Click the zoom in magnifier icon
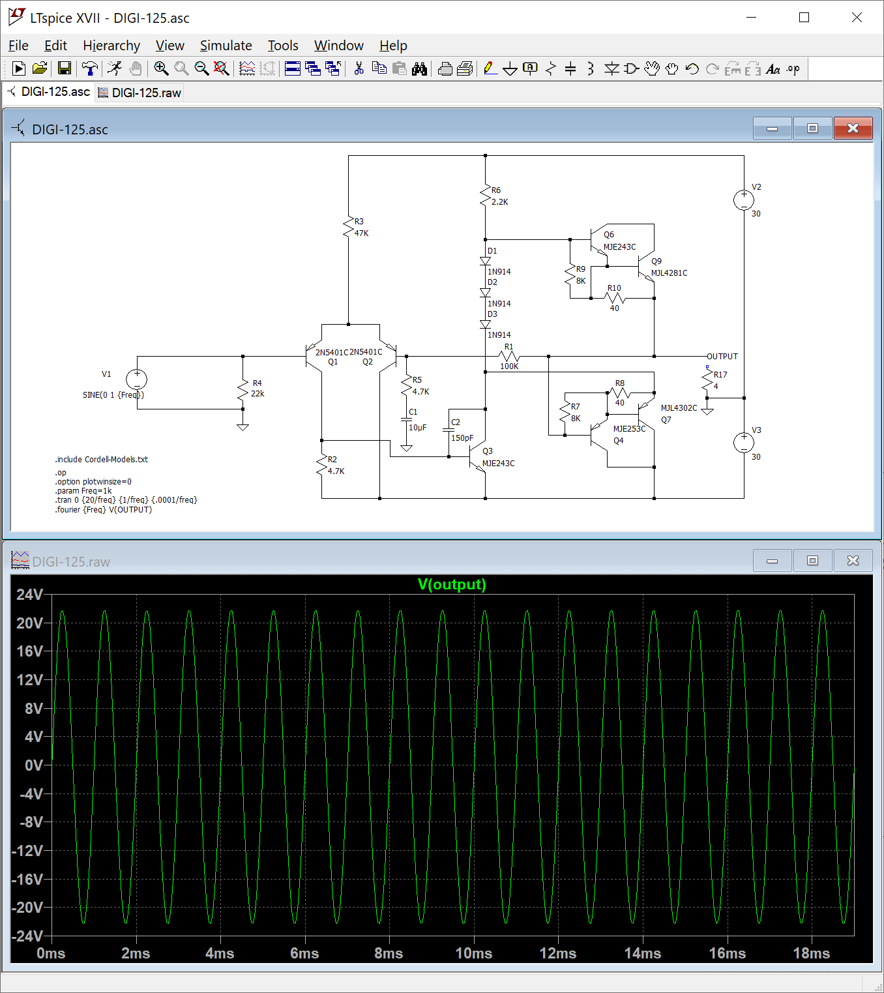Image resolution: width=884 pixels, height=993 pixels. [x=161, y=68]
